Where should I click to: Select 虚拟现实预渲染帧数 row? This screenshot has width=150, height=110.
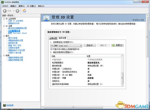pos(86,84)
